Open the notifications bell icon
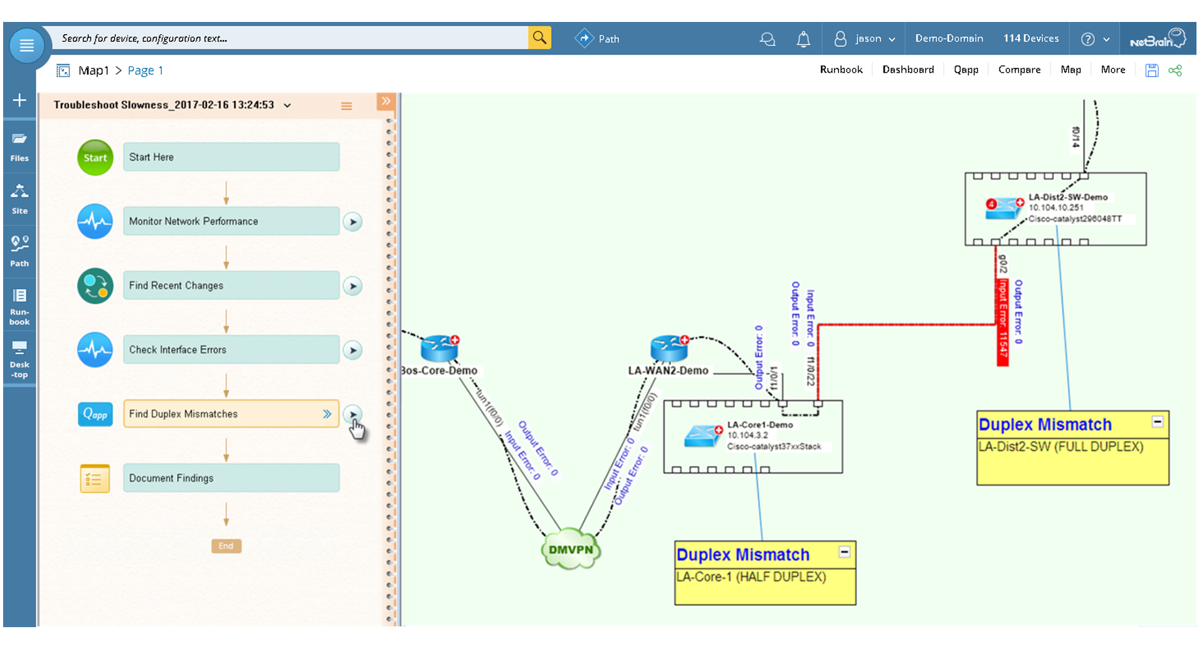 [803, 39]
